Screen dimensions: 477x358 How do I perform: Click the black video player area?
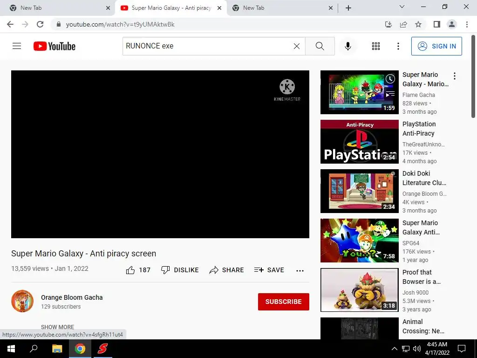pyautogui.click(x=160, y=154)
